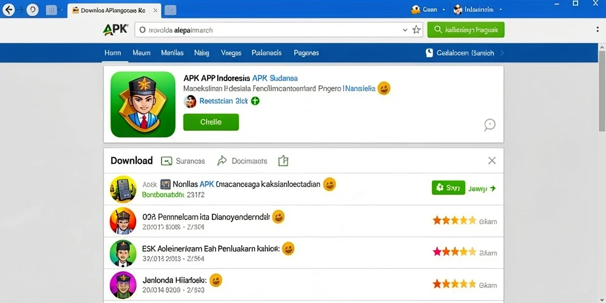Click the large green app icon thumbnail
606x303 pixels.
143,104
